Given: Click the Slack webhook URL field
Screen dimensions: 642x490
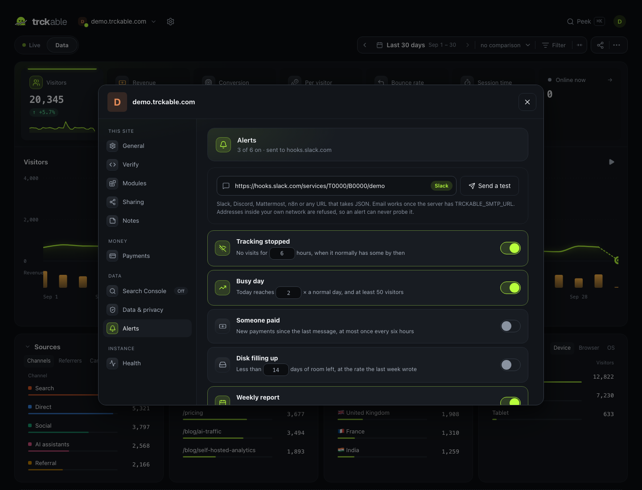Looking at the screenshot, I should tap(336, 186).
